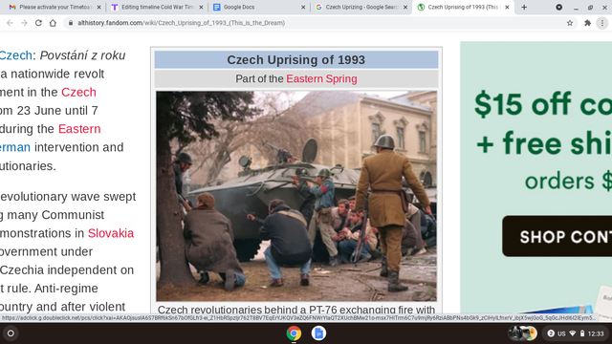Viewport: 612px width, 344px height.
Task: Check the battery status icon
Action: (582, 333)
